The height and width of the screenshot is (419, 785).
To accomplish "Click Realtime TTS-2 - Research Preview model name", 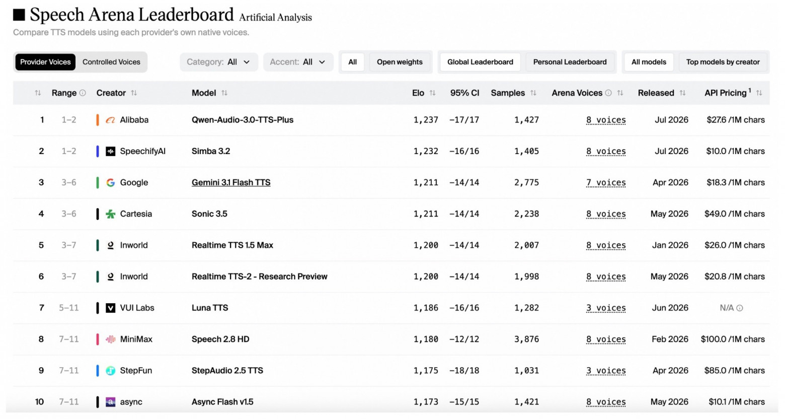I will click(260, 276).
